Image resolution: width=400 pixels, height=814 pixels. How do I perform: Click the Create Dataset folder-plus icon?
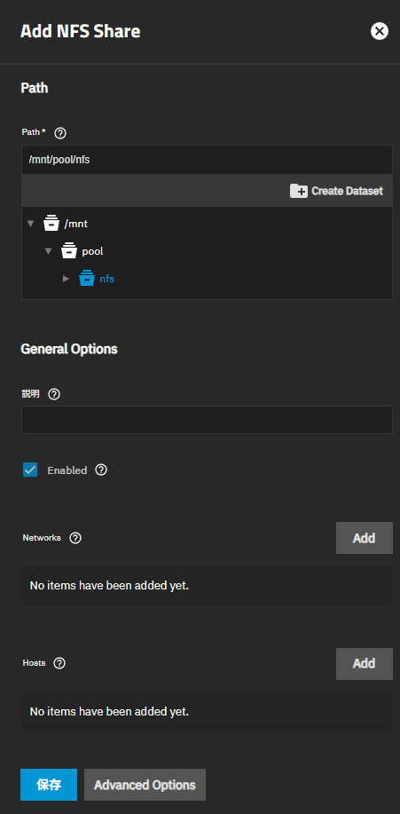[299, 191]
